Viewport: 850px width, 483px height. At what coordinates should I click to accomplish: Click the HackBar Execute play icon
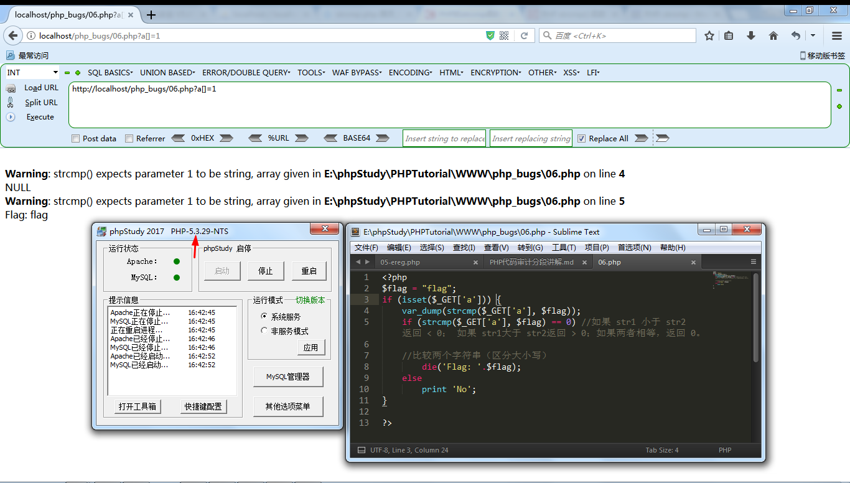point(11,117)
